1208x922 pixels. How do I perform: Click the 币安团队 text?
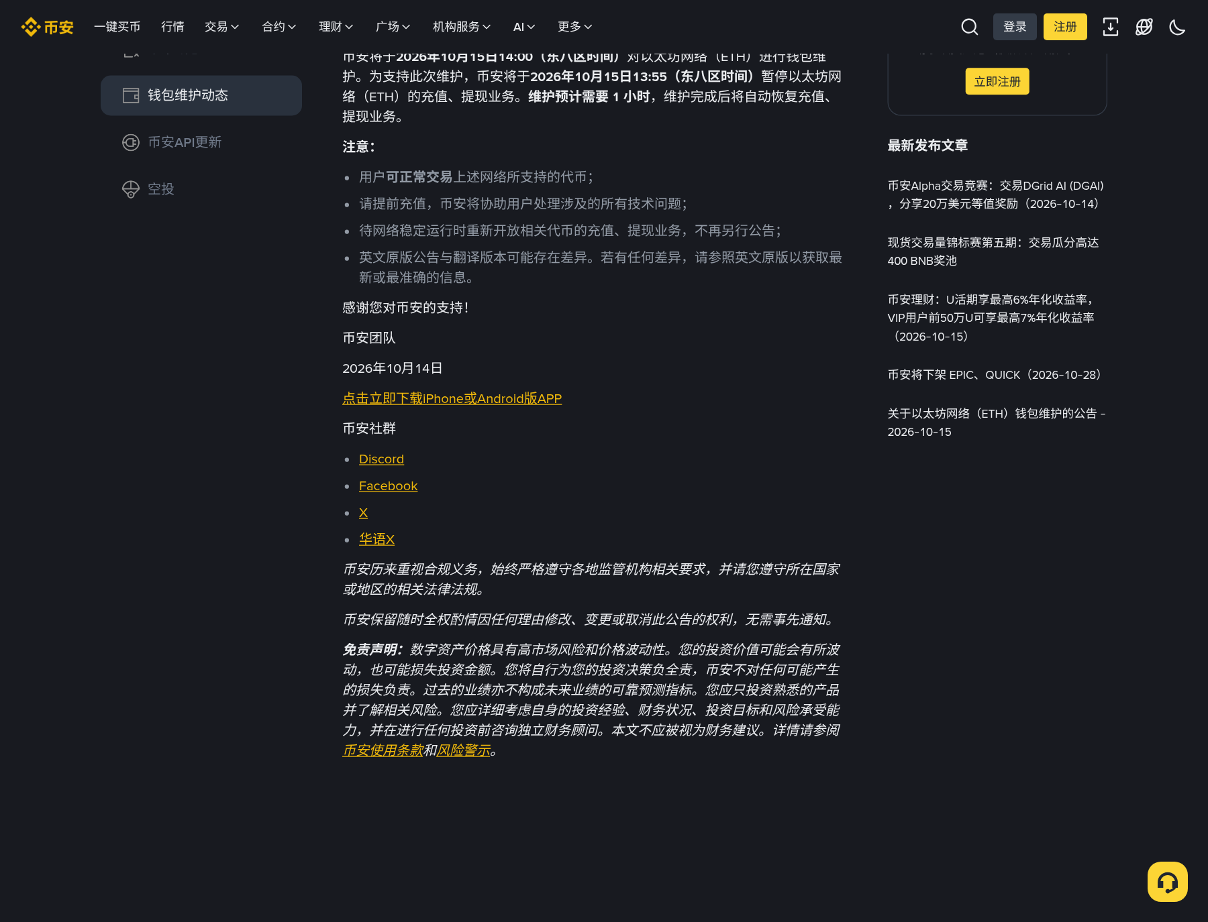tap(369, 338)
